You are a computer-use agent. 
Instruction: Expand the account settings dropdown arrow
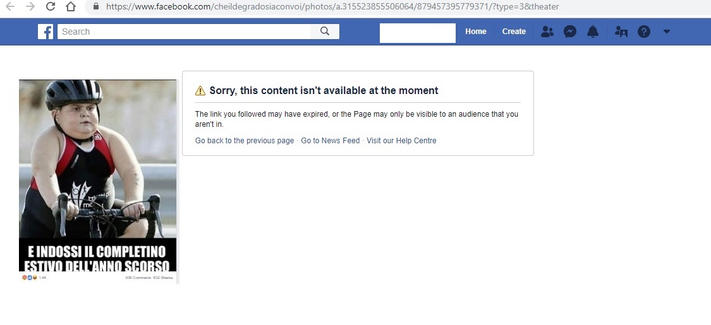point(667,31)
